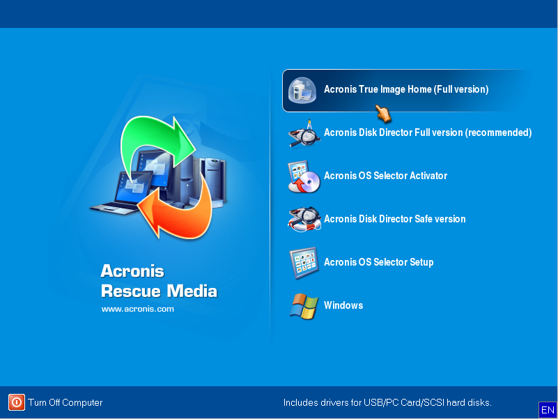This screenshot has width=558, height=419.
Task: Click the Disk Director Safe version lifebuoy icon
Action: [304, 220]
